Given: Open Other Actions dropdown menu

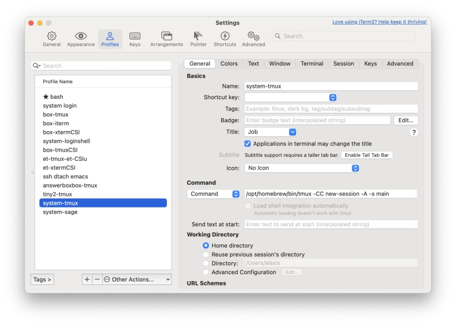Looking at the screenshot, I should coord(137,279).
